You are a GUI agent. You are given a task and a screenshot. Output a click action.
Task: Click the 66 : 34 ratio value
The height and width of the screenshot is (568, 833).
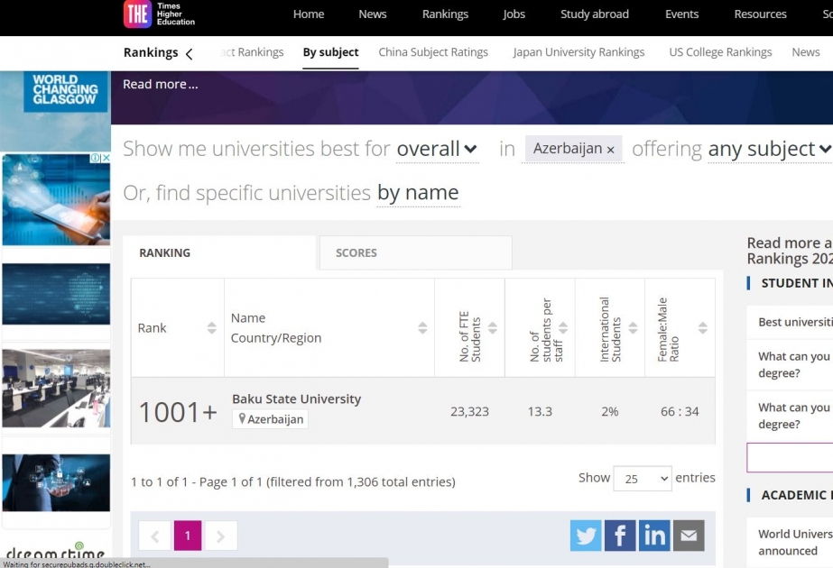680,411
